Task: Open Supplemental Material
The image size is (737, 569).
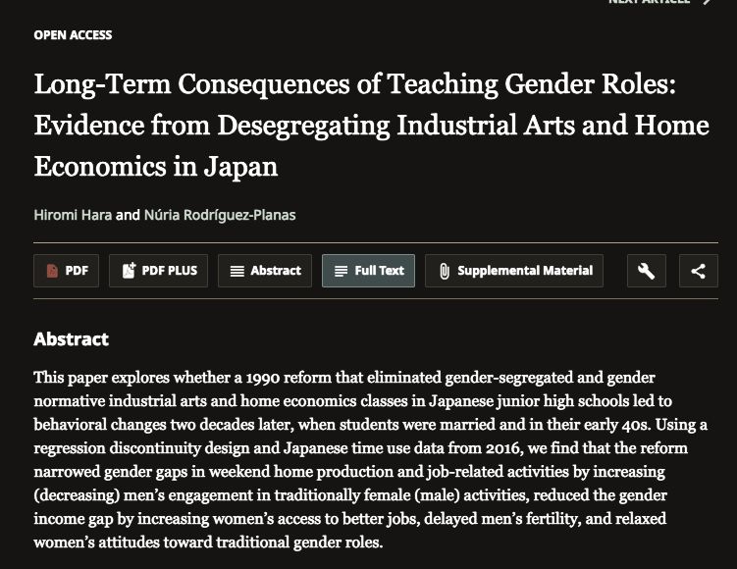Action: coord(514,271)
